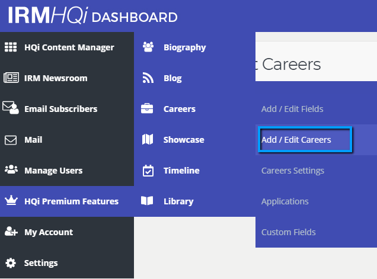Open the Mail menu item
The image size is (377, 279).
[33, 140]
